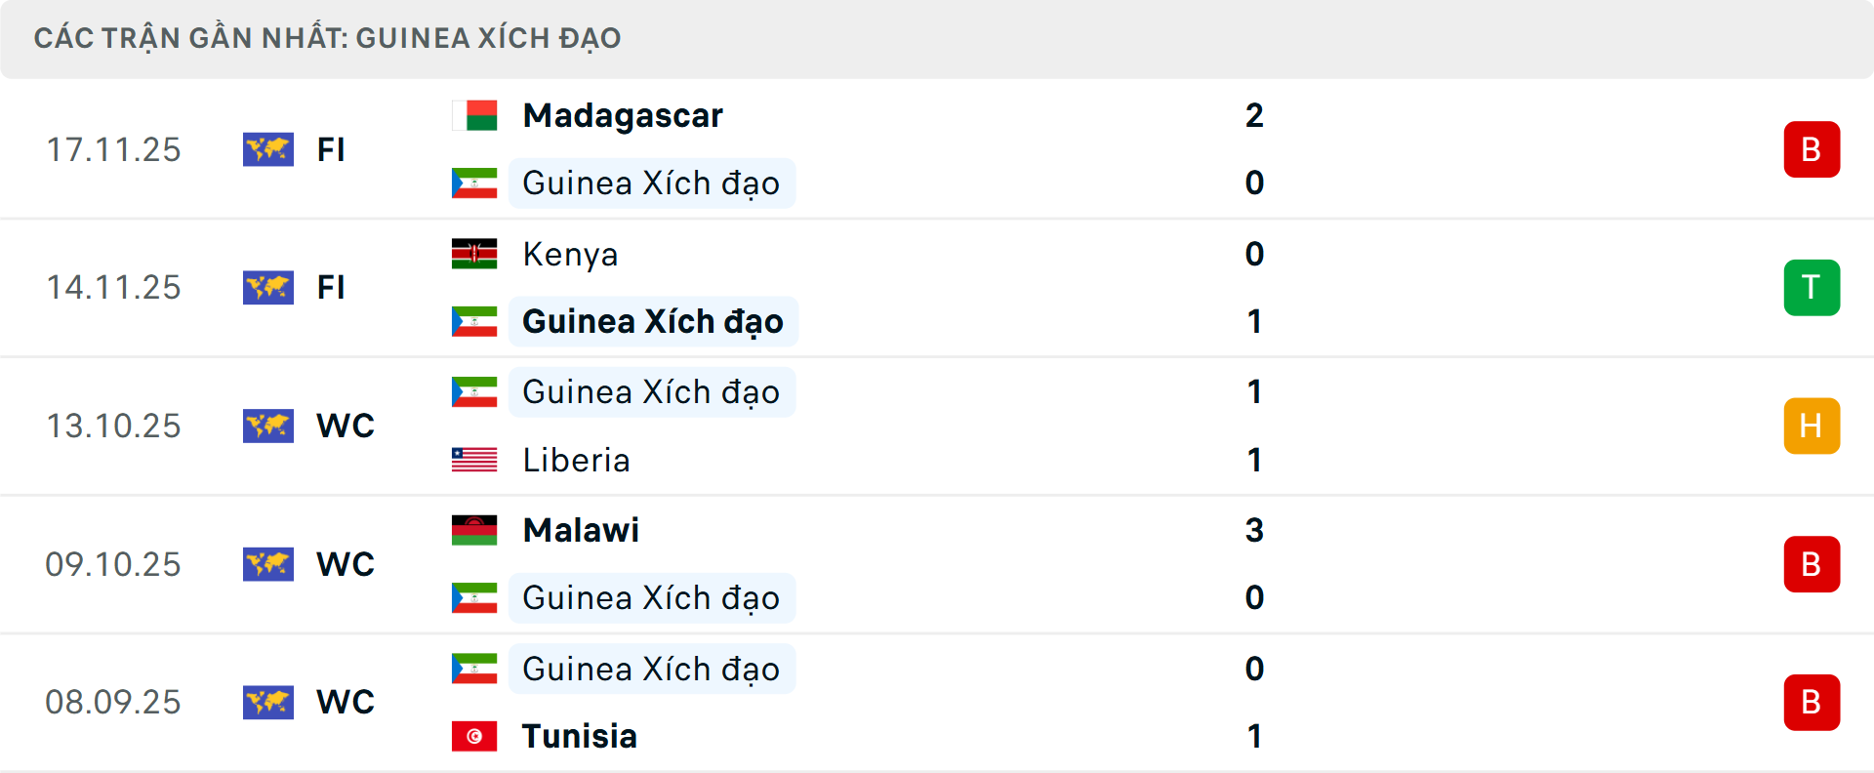Click Malawi's score of 3
Viewport: 1874px width, 773px height.
click(1254, 530)
